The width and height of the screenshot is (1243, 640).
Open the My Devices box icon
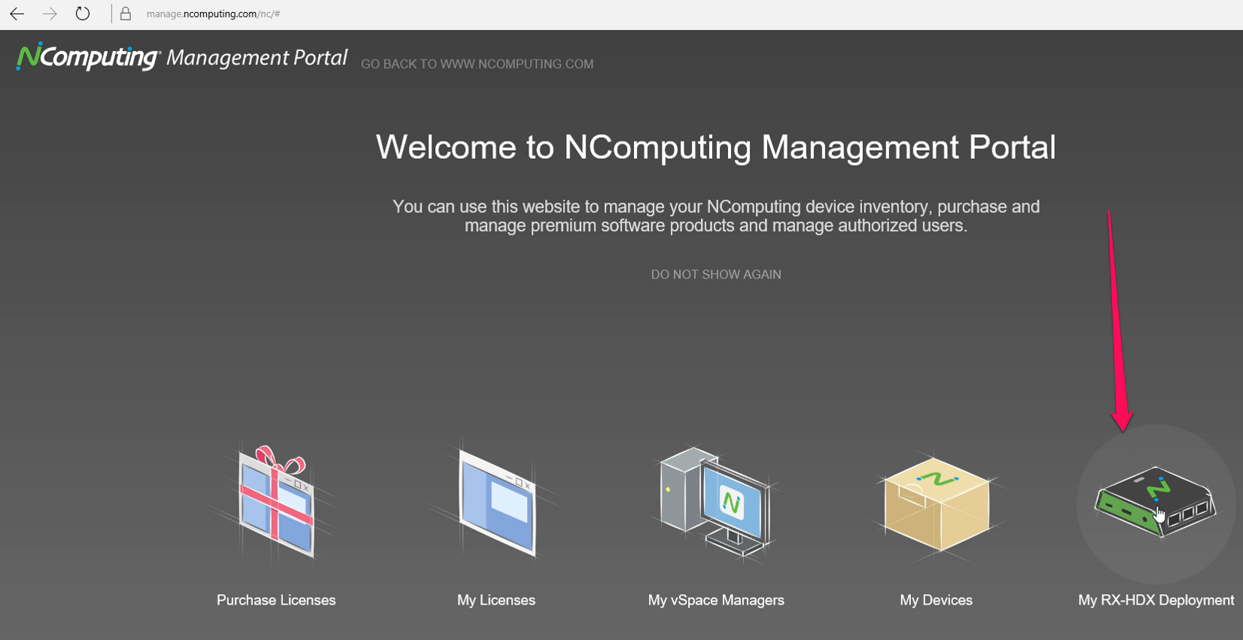(x=936, y=503)
